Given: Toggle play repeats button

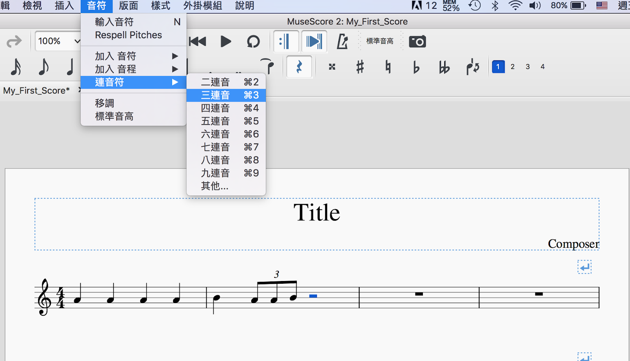Looking at the screenshot, I should [286, 41].
